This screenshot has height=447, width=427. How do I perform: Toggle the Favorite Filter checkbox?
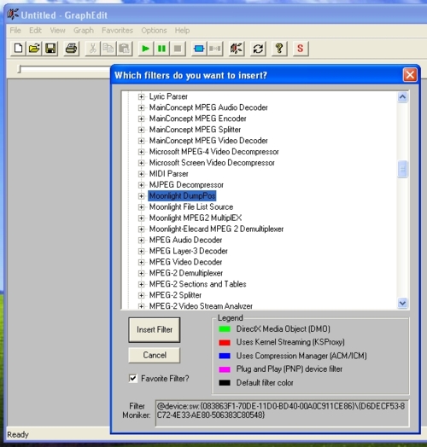(132, 378)
